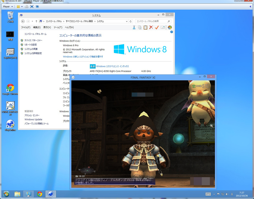Open the Windows エクスペリエンス インデックス link
Image resolution: width=254 pixels, height=199 pixels.
pyautogui.click(x=112, y=66)
